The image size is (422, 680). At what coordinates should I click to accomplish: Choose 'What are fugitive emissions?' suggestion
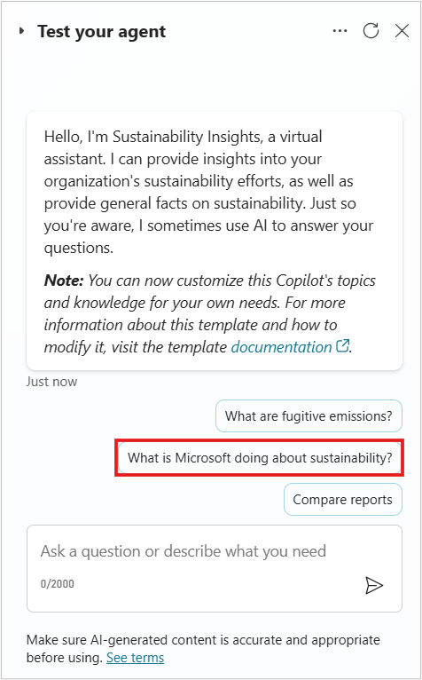tap(309, 415)
